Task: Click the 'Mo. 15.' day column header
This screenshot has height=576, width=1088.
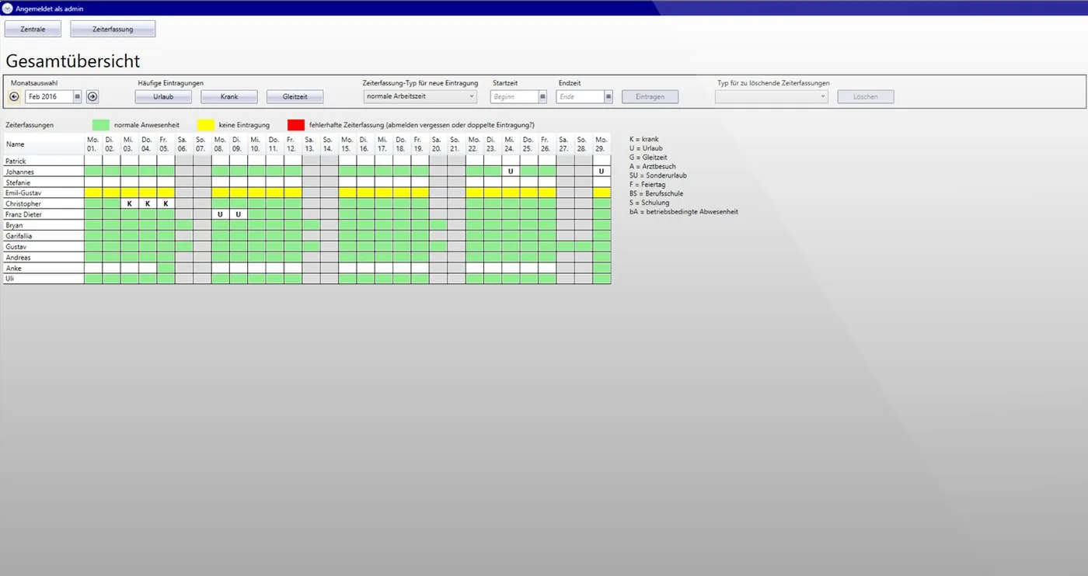Action: pos(347,144)
